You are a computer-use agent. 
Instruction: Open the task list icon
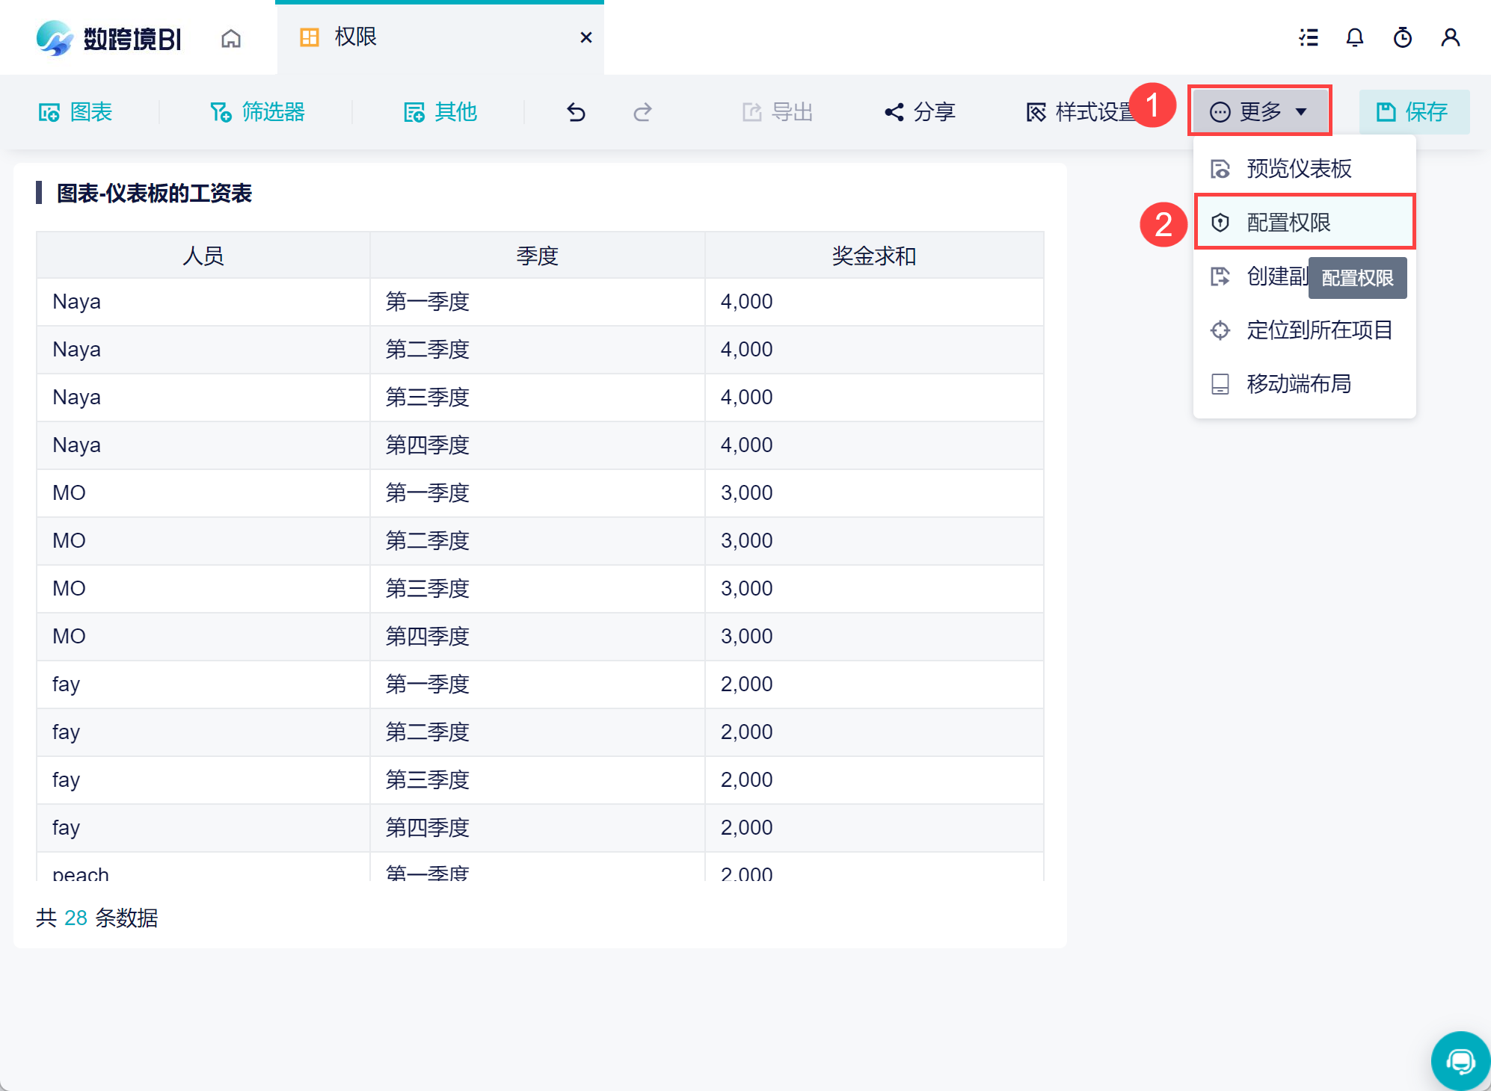click(1308, 37)
